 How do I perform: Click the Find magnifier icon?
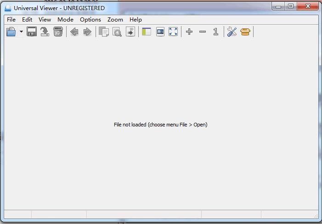117,32
